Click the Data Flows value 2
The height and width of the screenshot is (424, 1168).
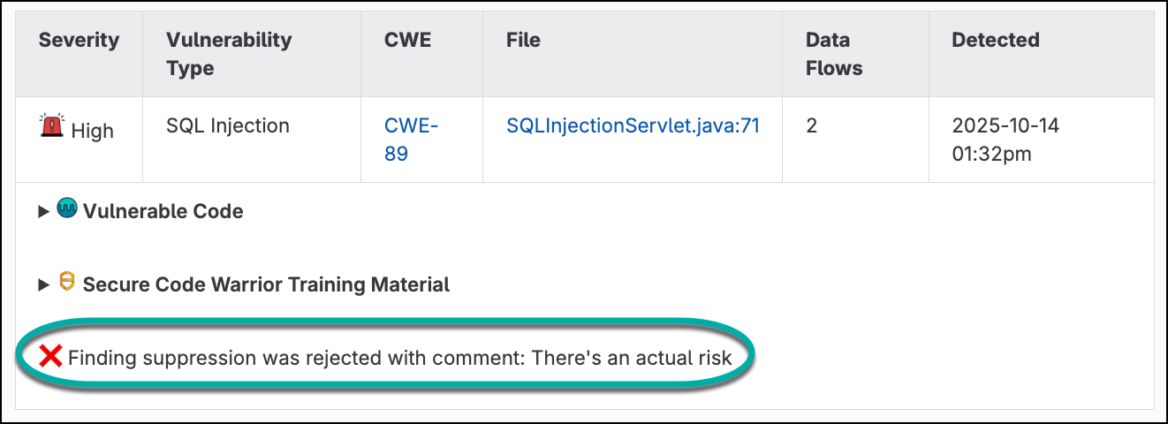click(x=812, y=126)
